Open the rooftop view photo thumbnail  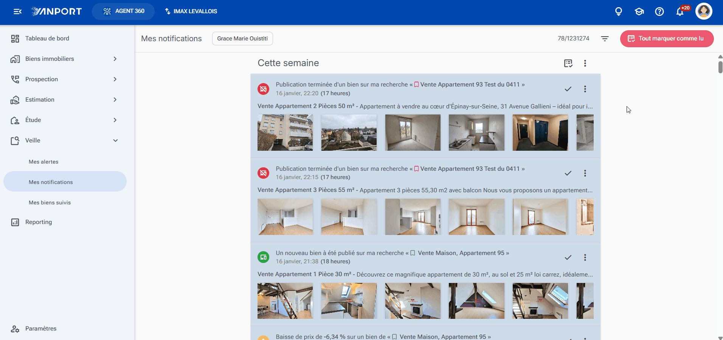(x=349, y=133)
